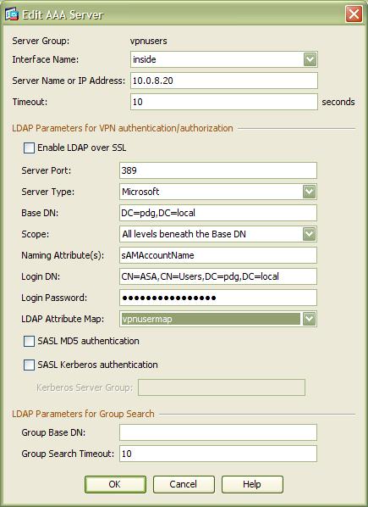Check SASL Kerberos authentication option

click(29, 365)
